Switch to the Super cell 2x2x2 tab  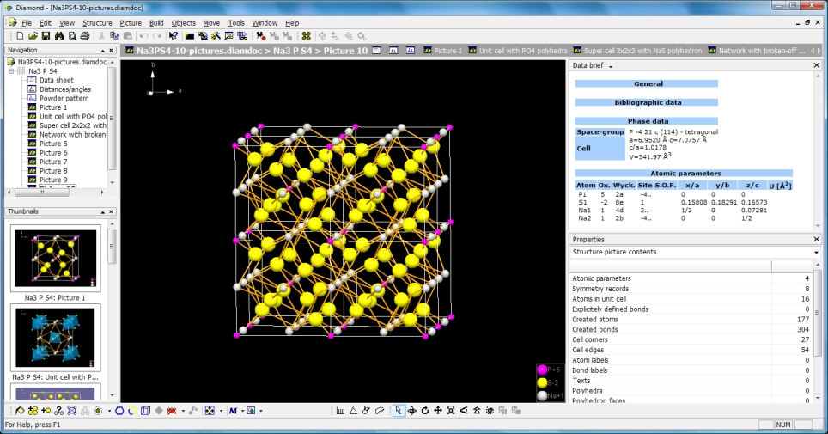pos(642,51)
